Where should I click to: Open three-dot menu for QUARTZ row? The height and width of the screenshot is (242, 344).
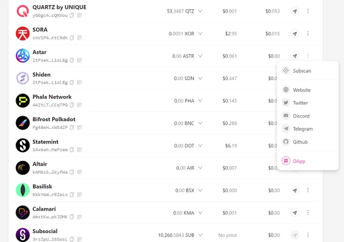pos(308,11)
